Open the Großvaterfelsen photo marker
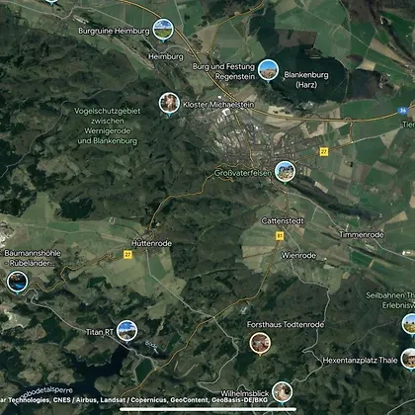This screenshot has width=415, height=415. (x=285, y=172)
